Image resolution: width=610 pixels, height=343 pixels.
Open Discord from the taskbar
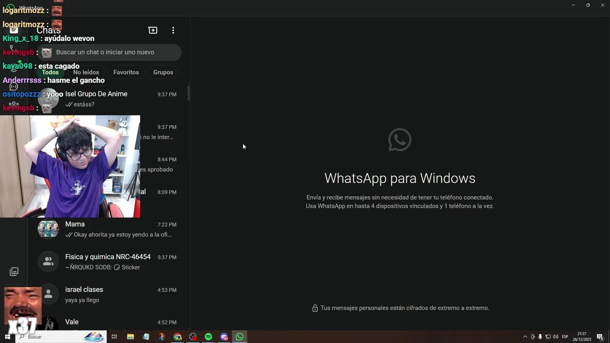(224, 337)
